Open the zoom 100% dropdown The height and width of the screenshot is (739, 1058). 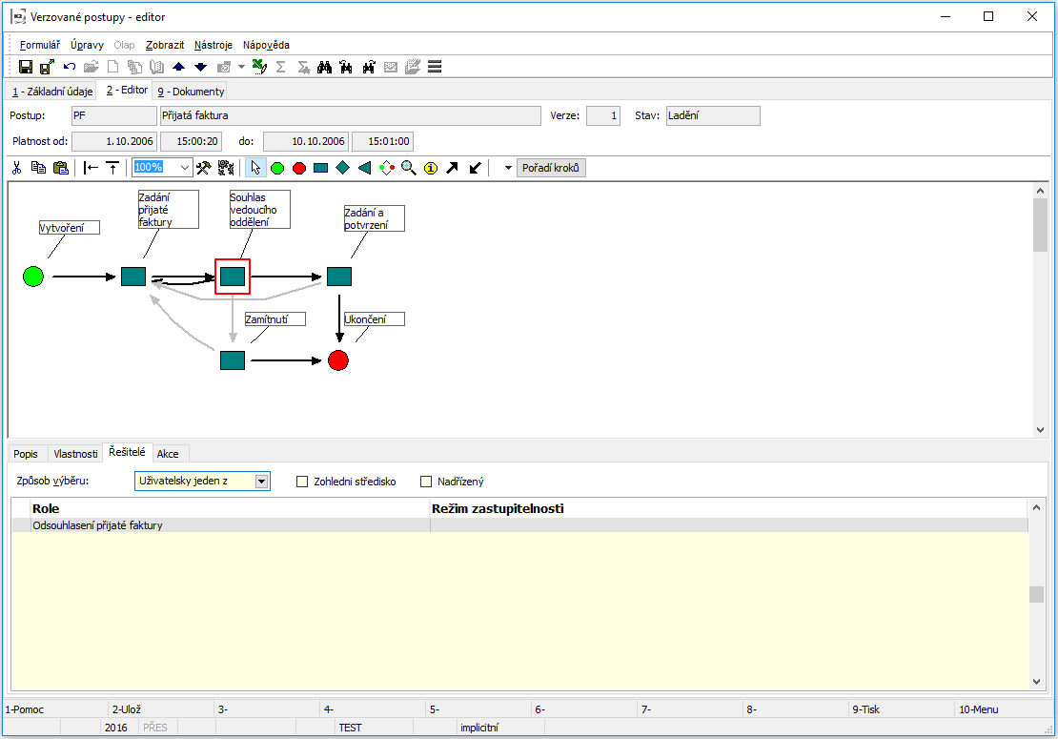pos(185,167)
